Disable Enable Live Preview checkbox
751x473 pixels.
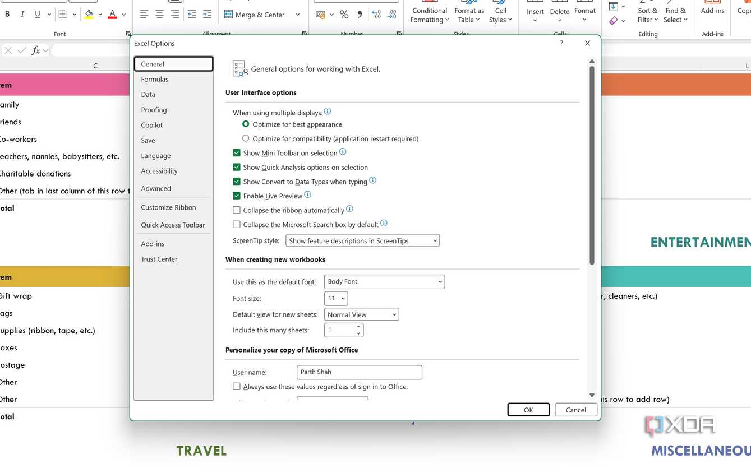[237, 196]
